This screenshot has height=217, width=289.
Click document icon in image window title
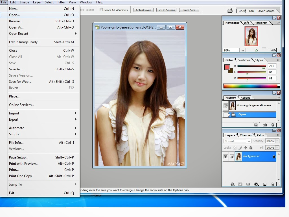coord(97,27)
